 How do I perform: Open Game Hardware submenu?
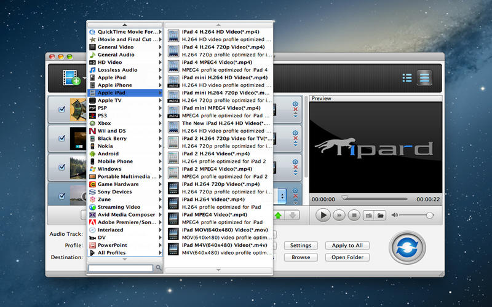pos(125,184)
